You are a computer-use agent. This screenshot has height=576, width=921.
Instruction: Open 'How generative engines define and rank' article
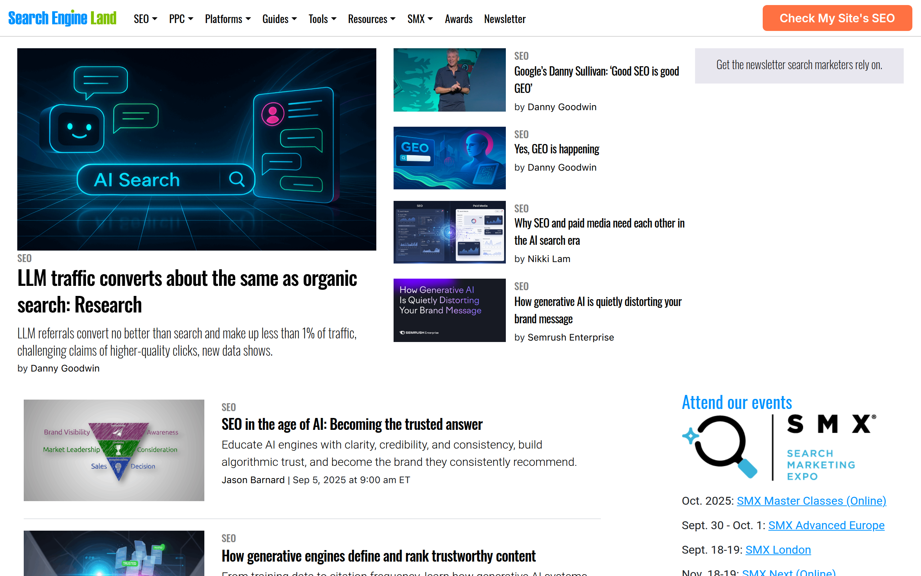(x=378, y=556)
